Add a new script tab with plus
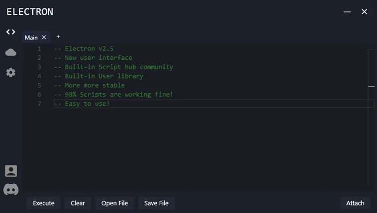The height and width of the screenshot is (213, 377). 58,37
